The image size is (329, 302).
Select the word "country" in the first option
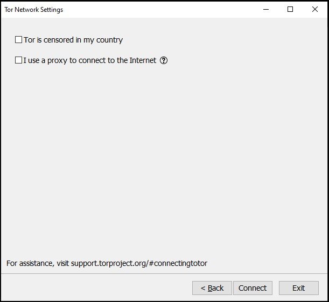tap(109, 40)
